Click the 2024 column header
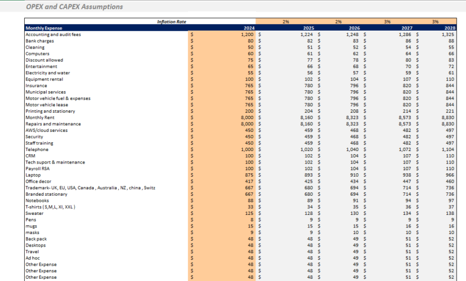This screenshot has width=466, height=281. [249, 28]
